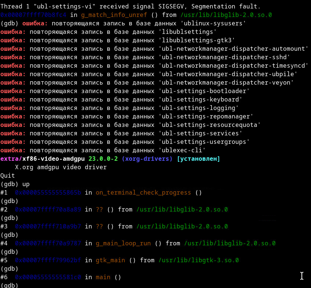The image size is (311, 288).
Task: Click the /usr/lib/libgtk-3.so.0 library path
Action: [198, 260]
